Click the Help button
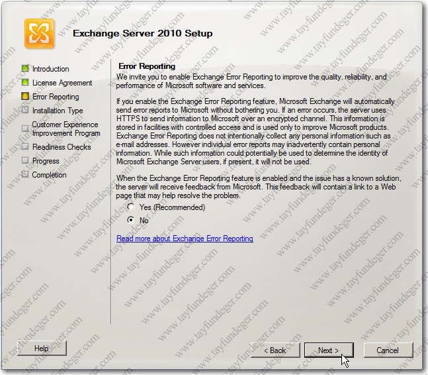428x375 pixels. coord(42,348)
